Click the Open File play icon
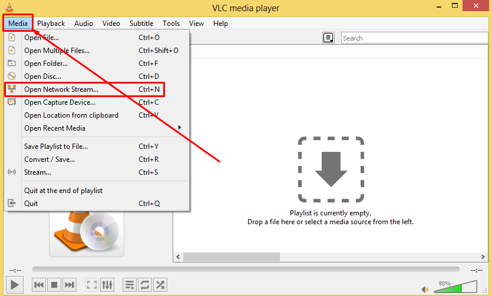The width and height of the screenshot is (492, 296). coord(12,37)
